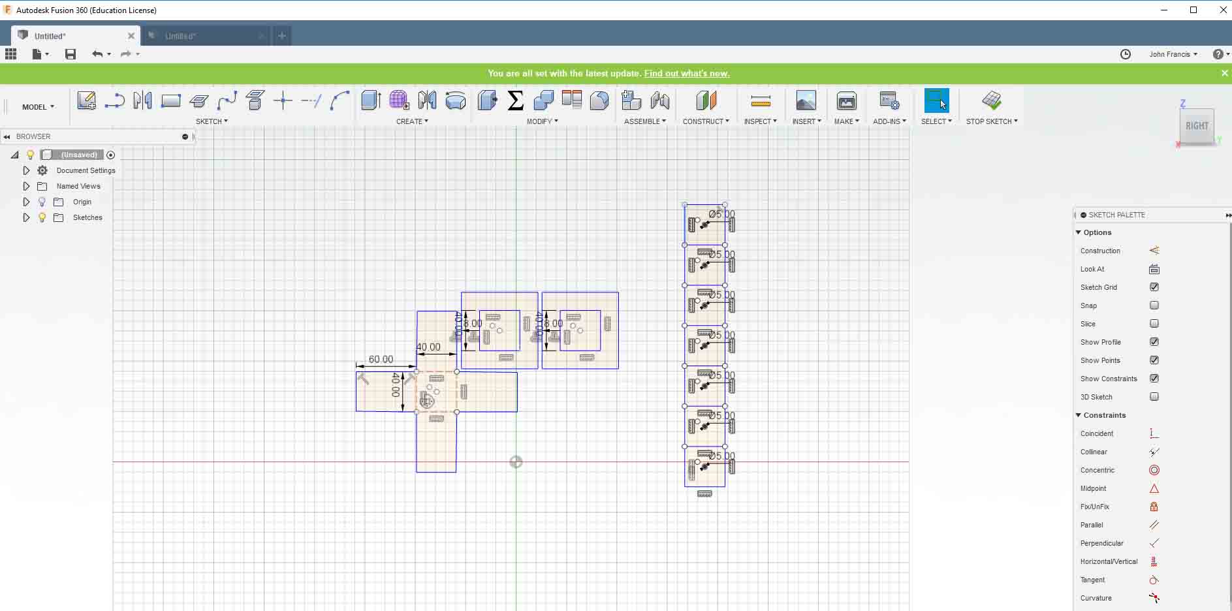Image resolution: width=1232 pixels, height=611 pixels.
Task: Open Change Parameters sigma icon
Action: [515, 101]
